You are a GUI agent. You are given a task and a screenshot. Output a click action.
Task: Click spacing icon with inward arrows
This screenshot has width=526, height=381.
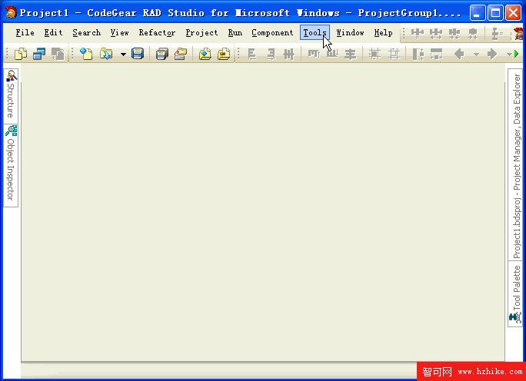[x=454, y=33]
